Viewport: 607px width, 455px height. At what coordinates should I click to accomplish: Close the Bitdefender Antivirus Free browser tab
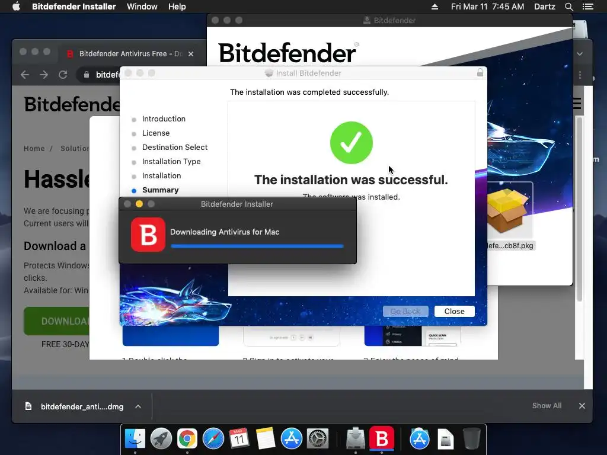[191, 54]
